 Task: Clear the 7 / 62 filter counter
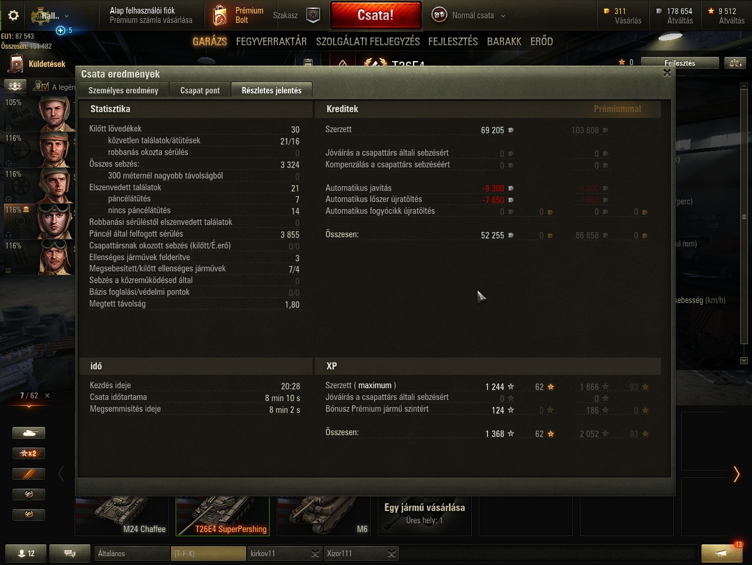(x=48, y=395)
